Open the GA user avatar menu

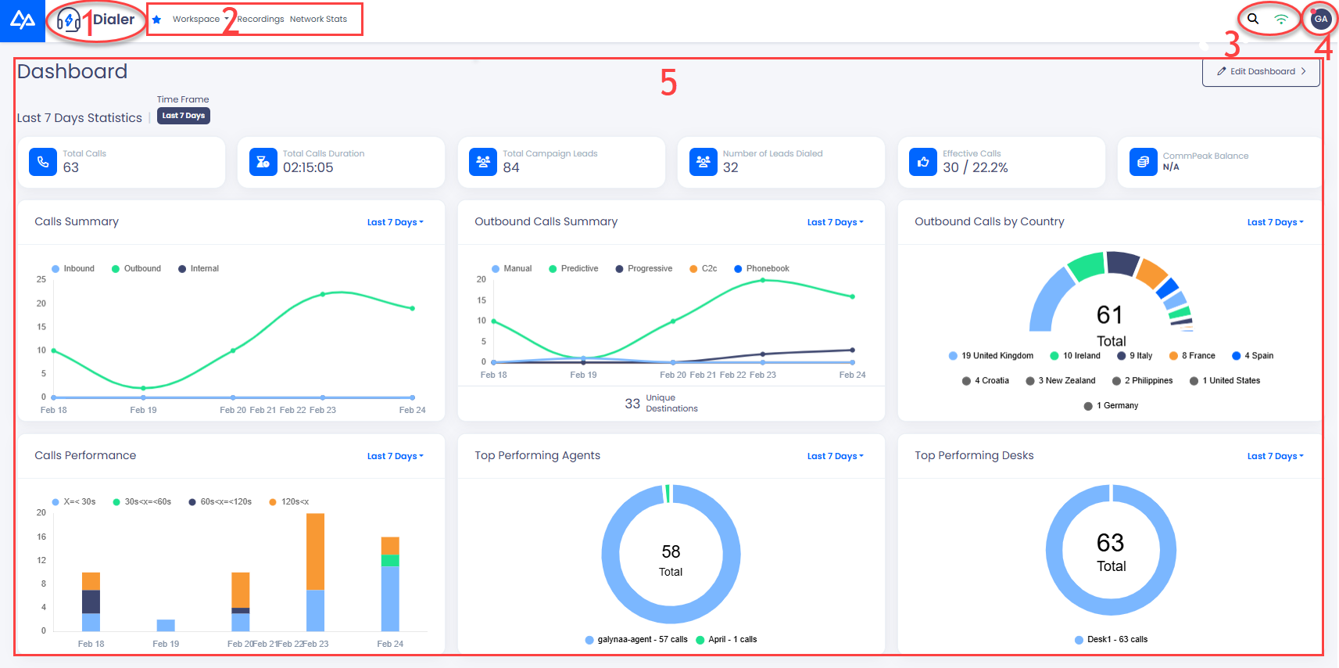click(1321, 19)
